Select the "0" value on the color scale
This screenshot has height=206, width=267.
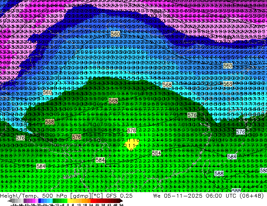click(x=68, y=205)
